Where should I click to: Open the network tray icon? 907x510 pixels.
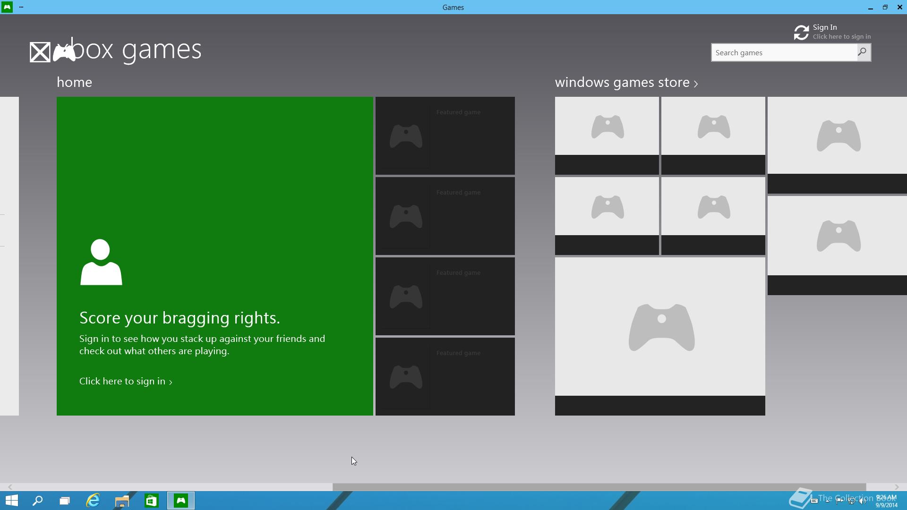tap(851, 501)
